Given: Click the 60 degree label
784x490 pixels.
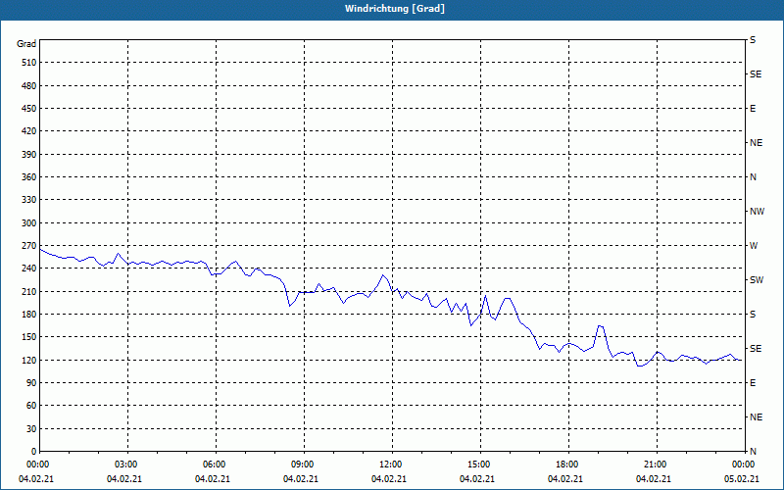Looking at the screenshot, I should [31, 405].
